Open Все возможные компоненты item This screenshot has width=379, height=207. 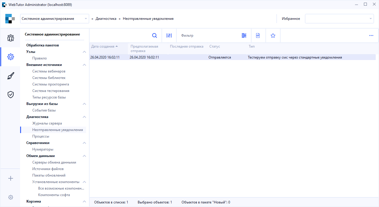[61, 188]
